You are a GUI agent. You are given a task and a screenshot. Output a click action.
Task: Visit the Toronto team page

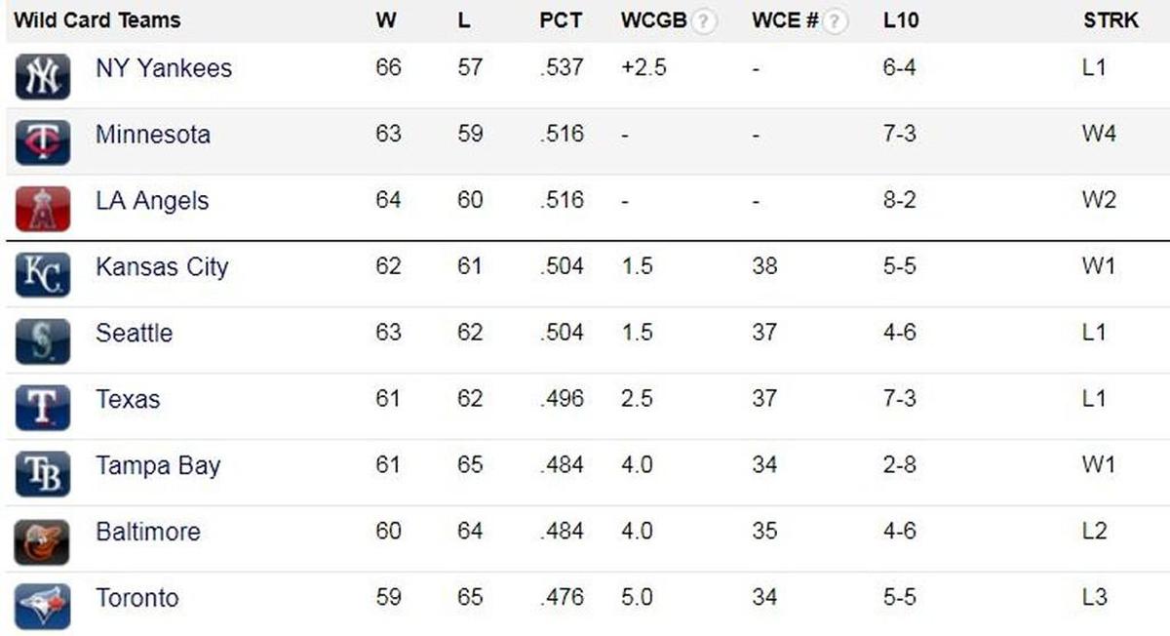coord(137,598)
